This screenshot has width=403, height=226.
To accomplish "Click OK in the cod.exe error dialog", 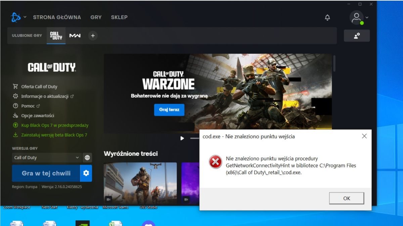I will [347, 198].
